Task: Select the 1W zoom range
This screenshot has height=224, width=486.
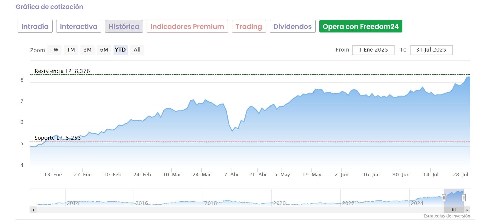Action: coord(54,50)
